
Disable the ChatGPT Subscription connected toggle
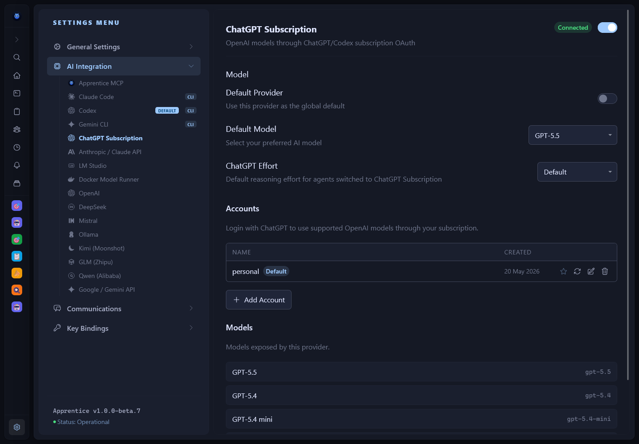tap(607, 28)
